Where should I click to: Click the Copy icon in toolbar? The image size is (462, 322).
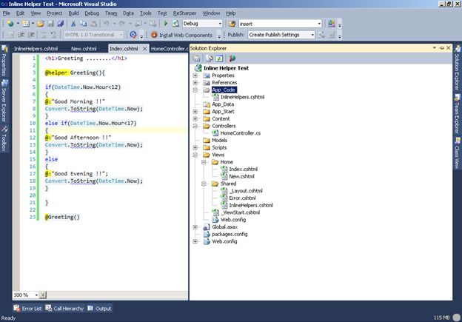click(x=84, y=24)
